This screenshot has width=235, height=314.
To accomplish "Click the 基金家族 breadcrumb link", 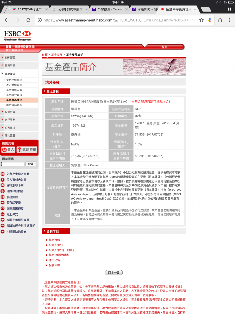I will pos(57,55).
